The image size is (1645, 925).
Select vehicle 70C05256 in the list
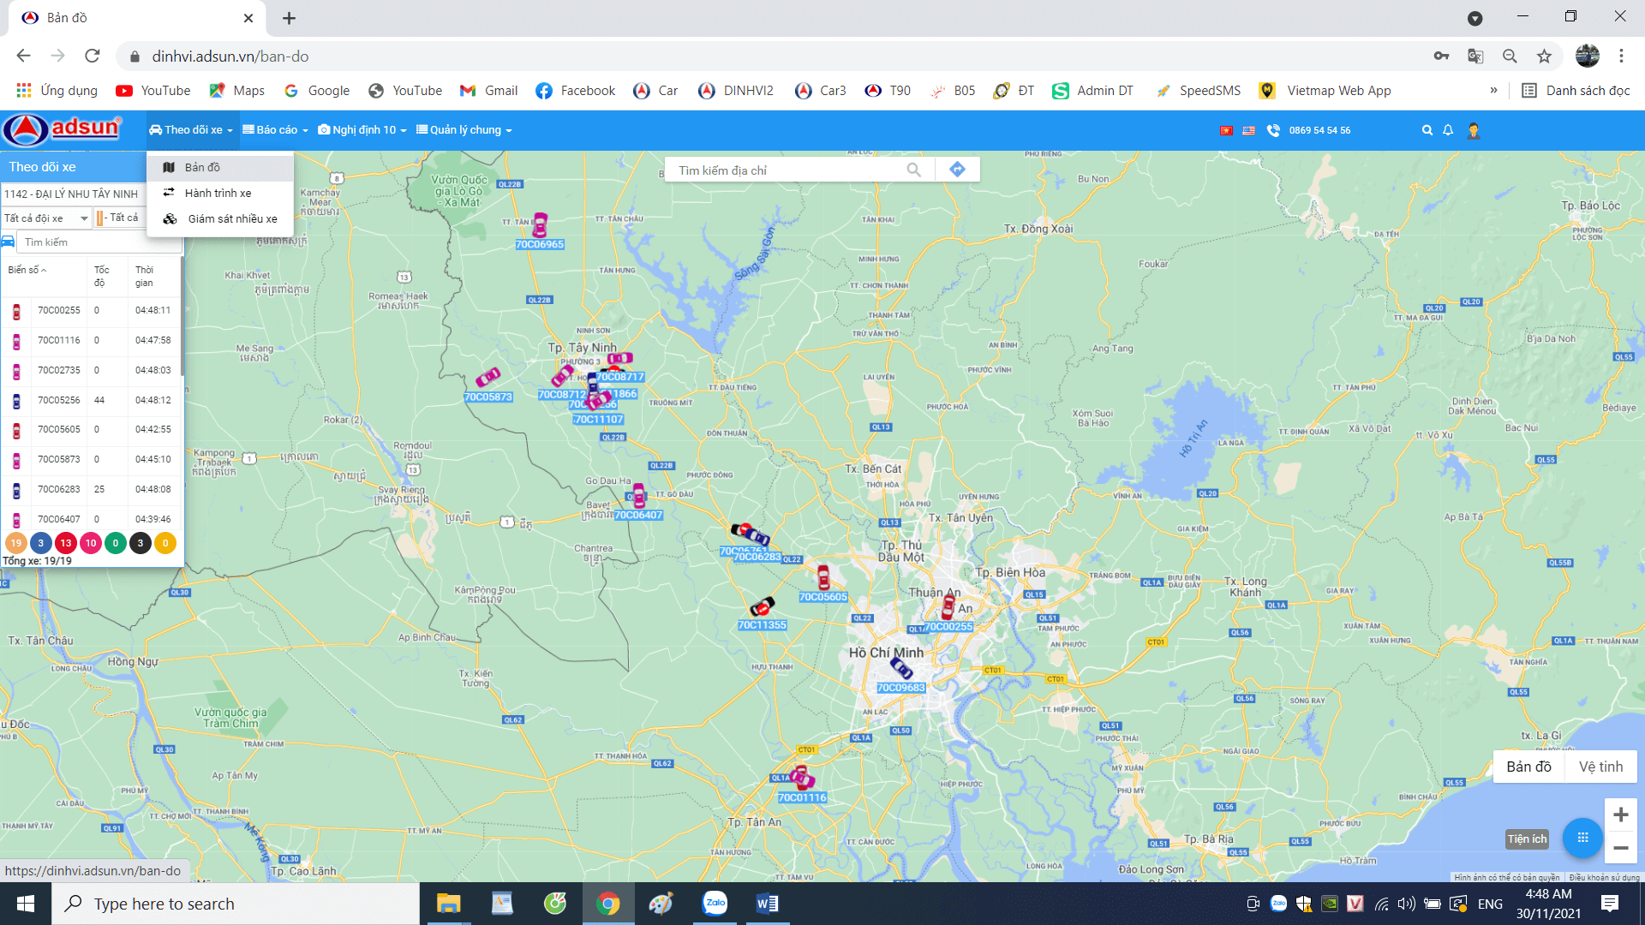[x=58, y=400]
